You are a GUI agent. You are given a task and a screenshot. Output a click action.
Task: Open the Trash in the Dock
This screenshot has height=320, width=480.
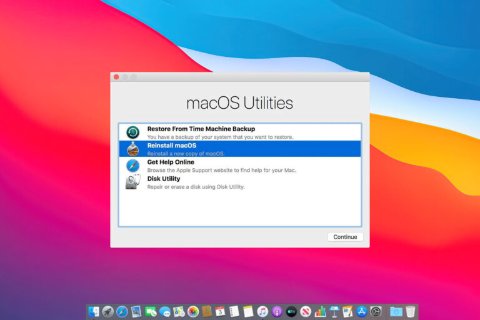[411, 312]
